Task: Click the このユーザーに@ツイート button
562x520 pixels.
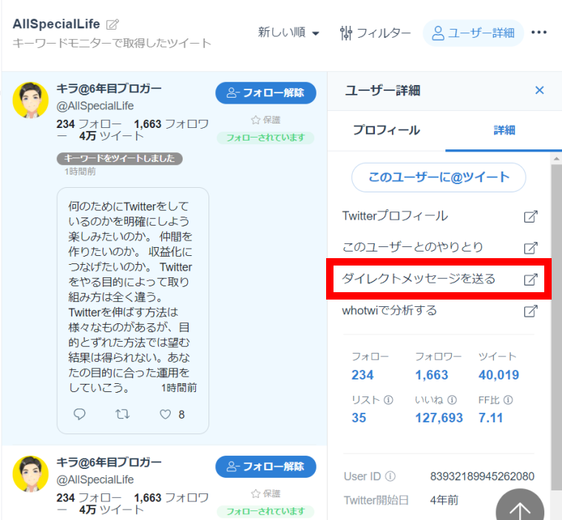Action: pyautogui.click(x=439, y=178)
